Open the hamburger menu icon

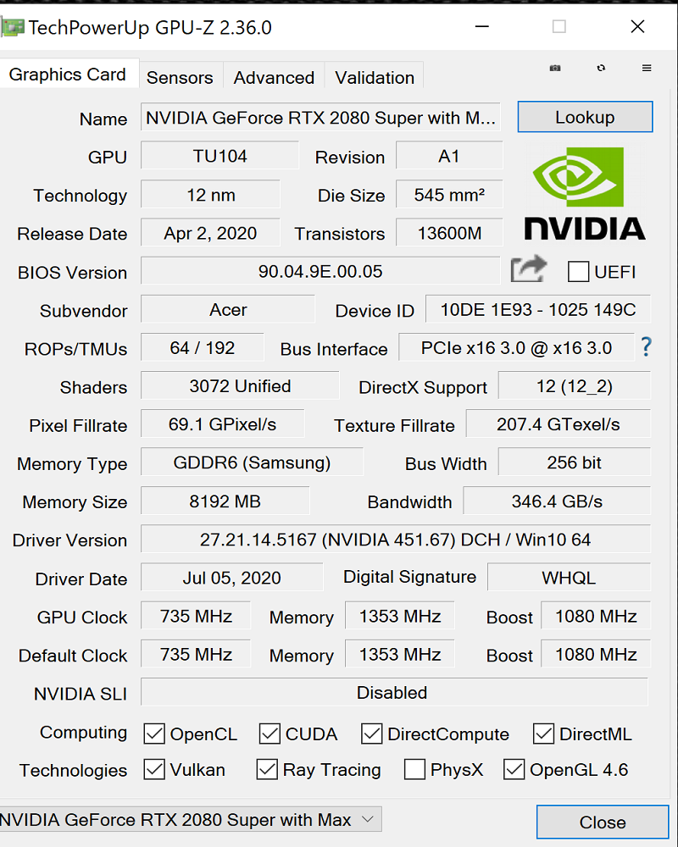coord(647,68)
